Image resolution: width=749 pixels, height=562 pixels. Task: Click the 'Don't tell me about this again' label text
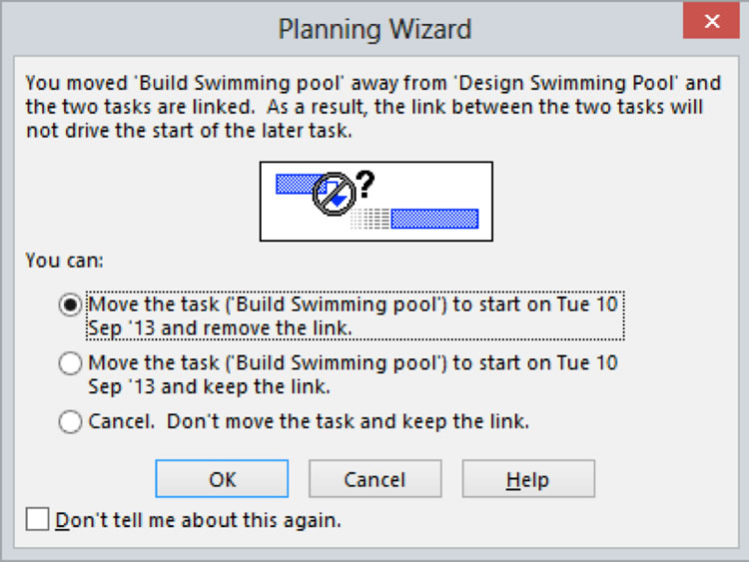tap(199, 520)
